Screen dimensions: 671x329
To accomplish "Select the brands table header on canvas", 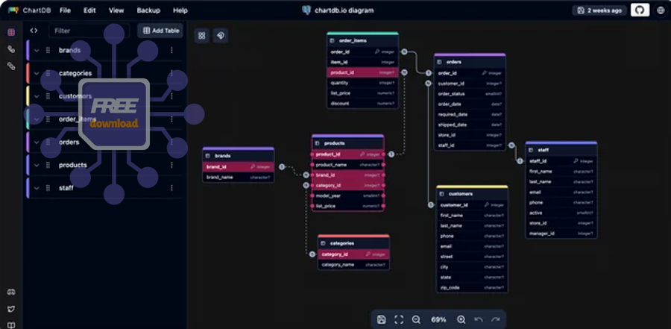I will click(239, 156).
